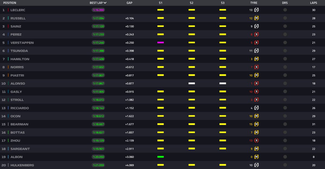The height and width of the screenshot is (169, 325).
Task: Click Gasly's soft tyre icon
Action: click(x=256, y=92)
